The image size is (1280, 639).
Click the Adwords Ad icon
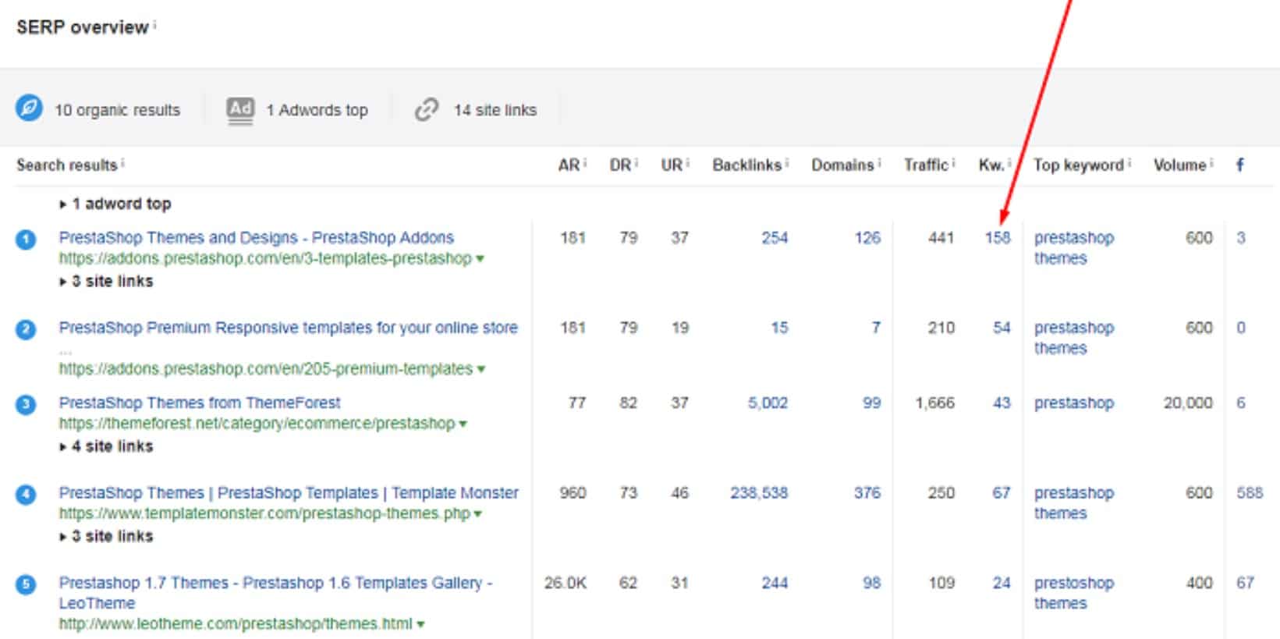[240, 109]
